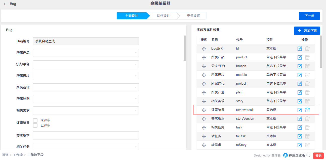Open the 所属迭代 select box

[86, 87]
